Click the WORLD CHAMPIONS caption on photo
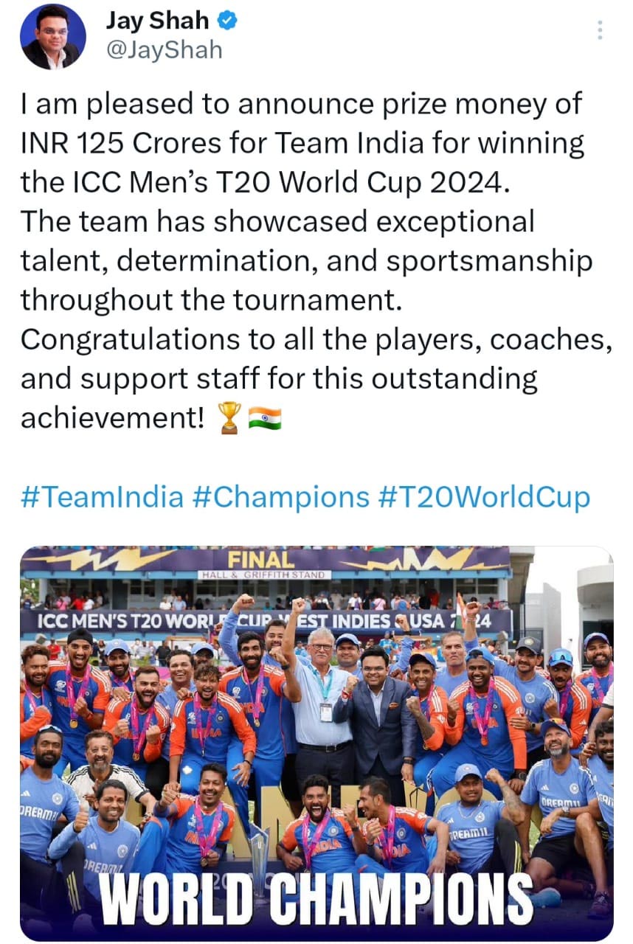The image size is (633, 944). [316, 901]
